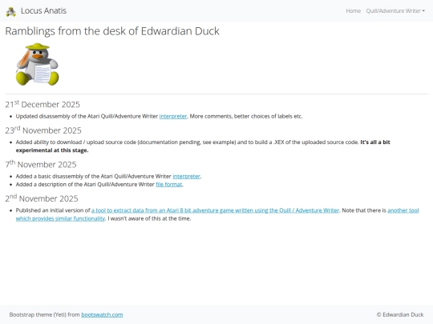Screen dimensions: 433x324
Task: Open interpreter link under 21st December 2025
Action: click(173, 116)
